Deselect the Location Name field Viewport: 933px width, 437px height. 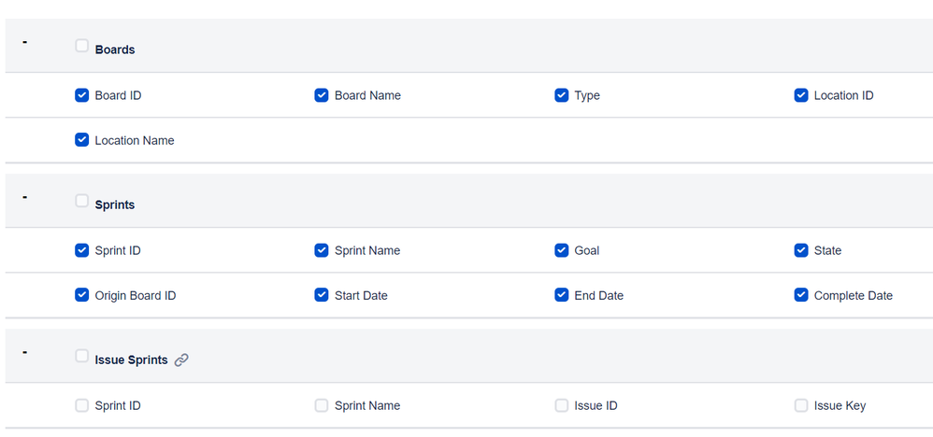(x=82, y=140)
